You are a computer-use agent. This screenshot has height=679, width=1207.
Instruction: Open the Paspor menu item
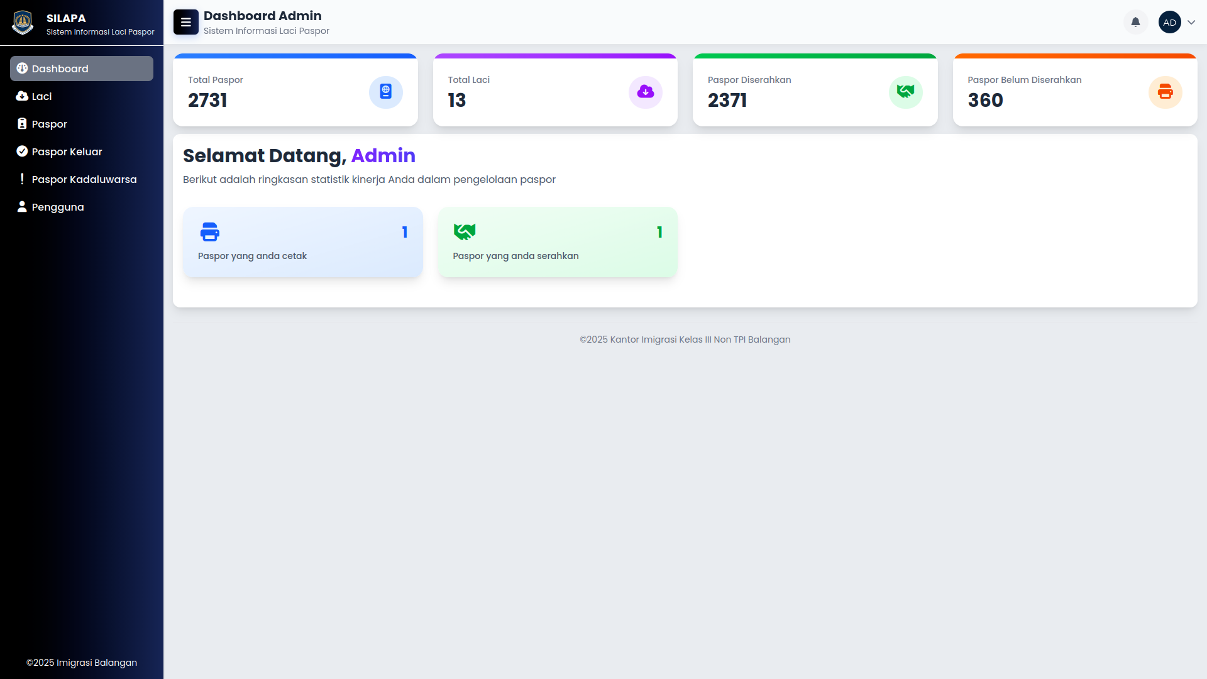pos(82,124)
